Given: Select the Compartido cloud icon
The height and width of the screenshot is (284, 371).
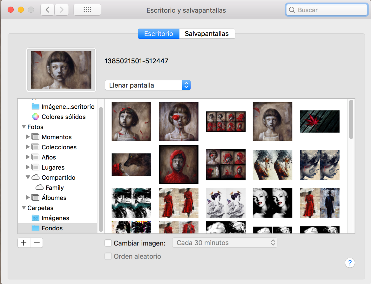Looking at the screenshot, I should click(36, 177).
